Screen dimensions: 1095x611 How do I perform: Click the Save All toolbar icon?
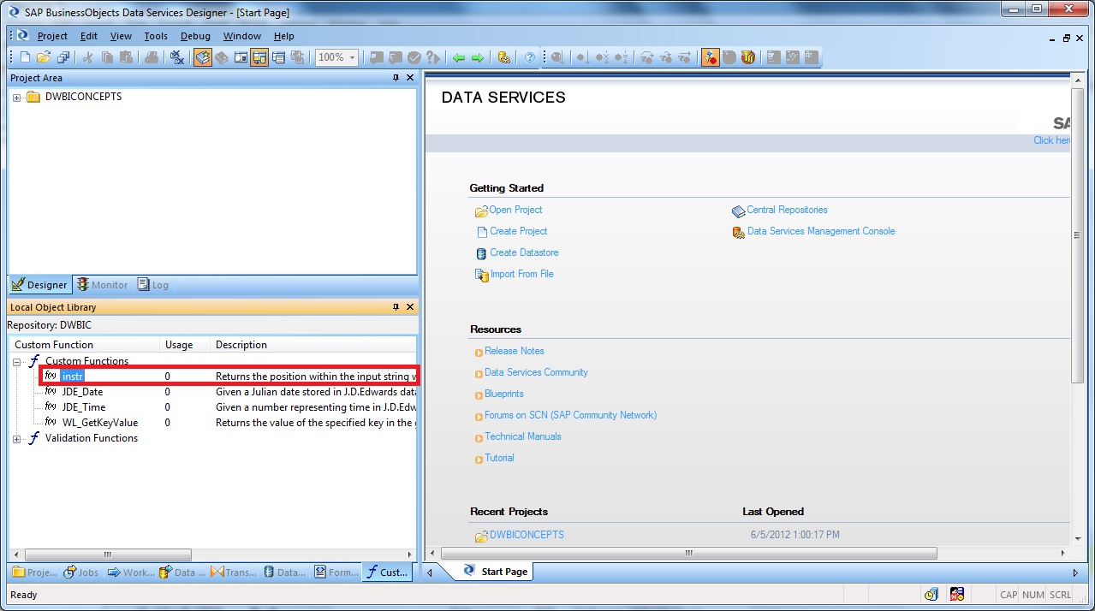tap(64, 57)
